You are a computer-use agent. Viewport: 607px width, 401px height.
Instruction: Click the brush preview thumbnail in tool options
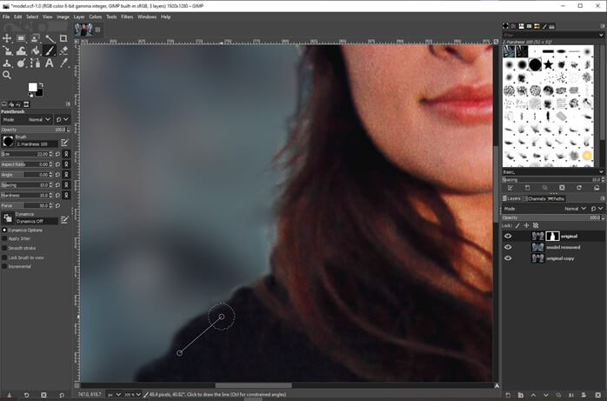click(8, 141)
